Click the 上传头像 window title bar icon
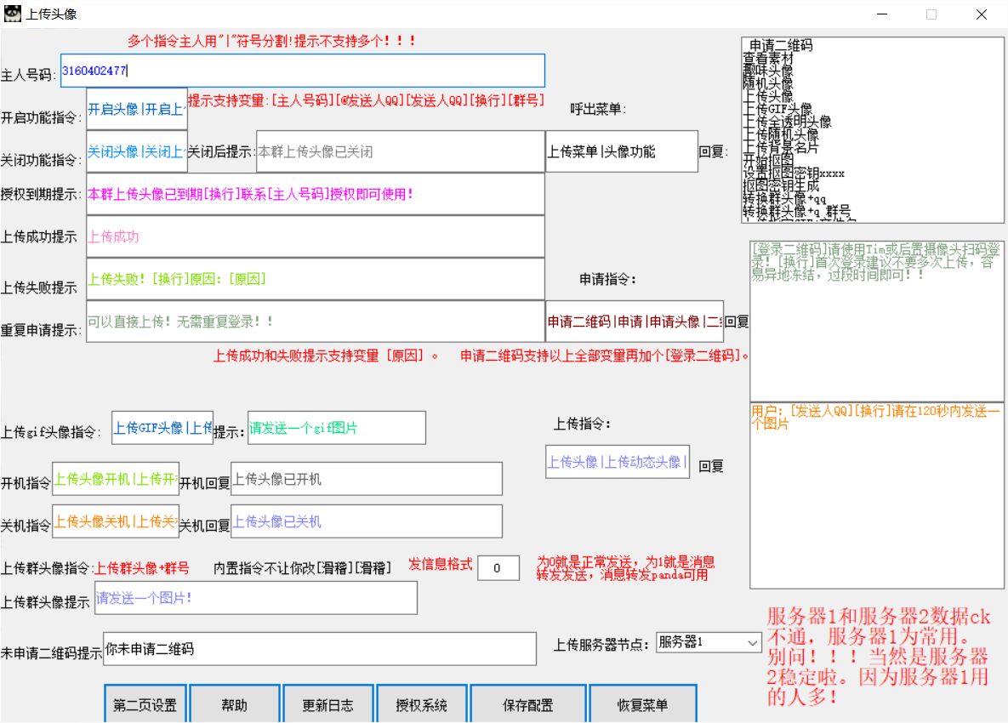 12,14
